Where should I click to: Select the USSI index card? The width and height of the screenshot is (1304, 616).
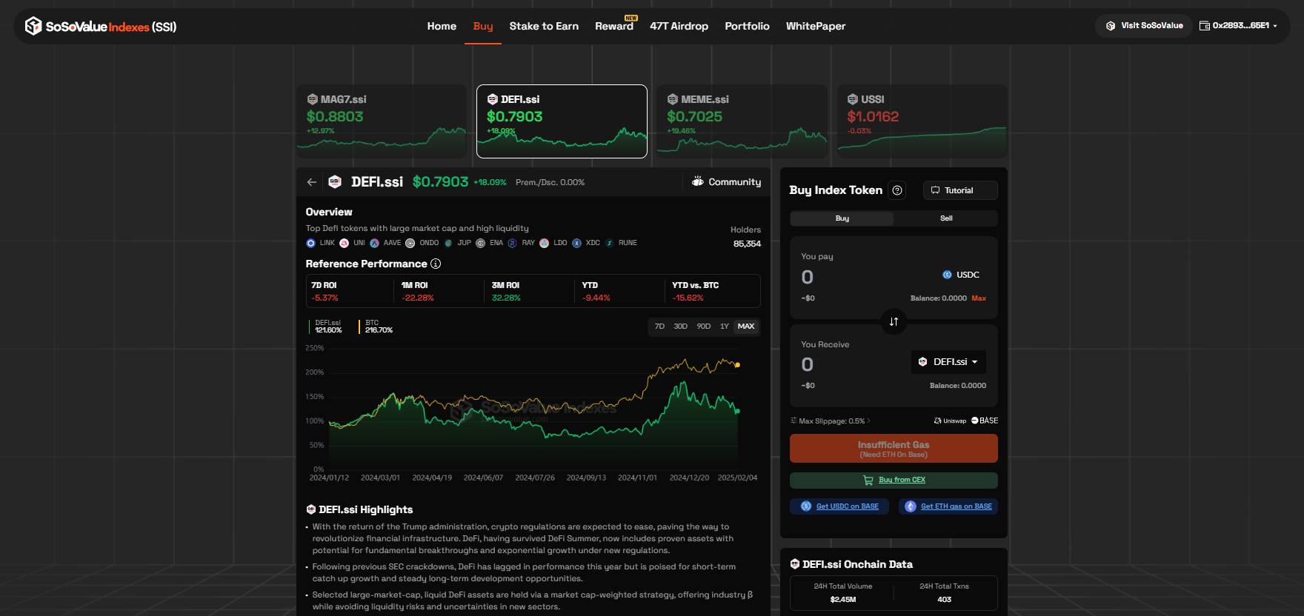coord(922,121)
